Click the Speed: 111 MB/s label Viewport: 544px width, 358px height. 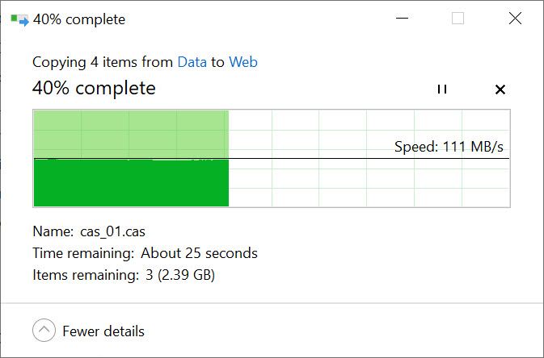coord(453,147)
